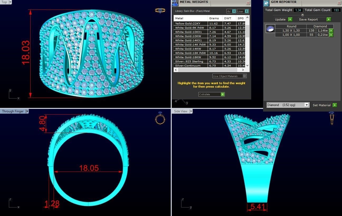This screenshot has height=216, width=342.
Task: Click metal list scroll down arrow
Action: [x=247, y=66]
